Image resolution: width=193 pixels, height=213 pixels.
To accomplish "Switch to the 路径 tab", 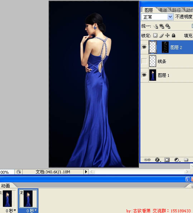I will coord(177,10).
